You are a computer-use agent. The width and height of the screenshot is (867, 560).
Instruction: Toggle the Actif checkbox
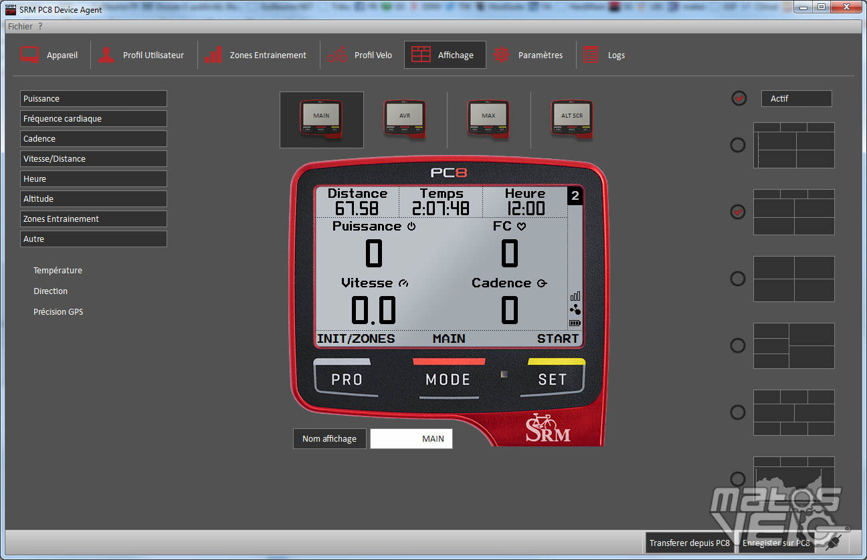pos(739,98)
